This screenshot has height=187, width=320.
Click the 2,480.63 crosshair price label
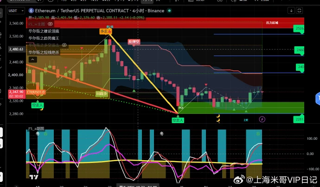coord(16,49)
